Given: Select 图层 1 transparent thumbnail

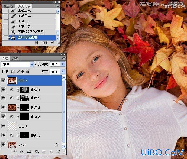Looking at the screenshot, I should point(12,126).
